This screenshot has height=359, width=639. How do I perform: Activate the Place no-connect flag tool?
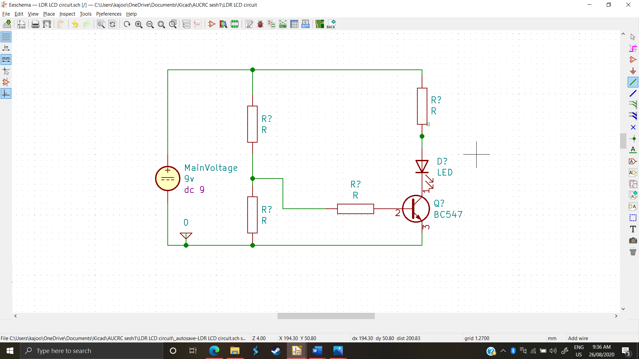(633, 127)
